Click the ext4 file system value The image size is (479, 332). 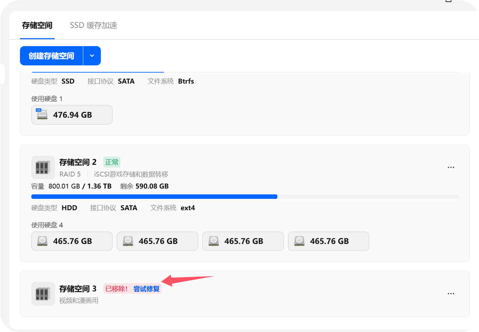pyautogui.click(x=188, y=208)
